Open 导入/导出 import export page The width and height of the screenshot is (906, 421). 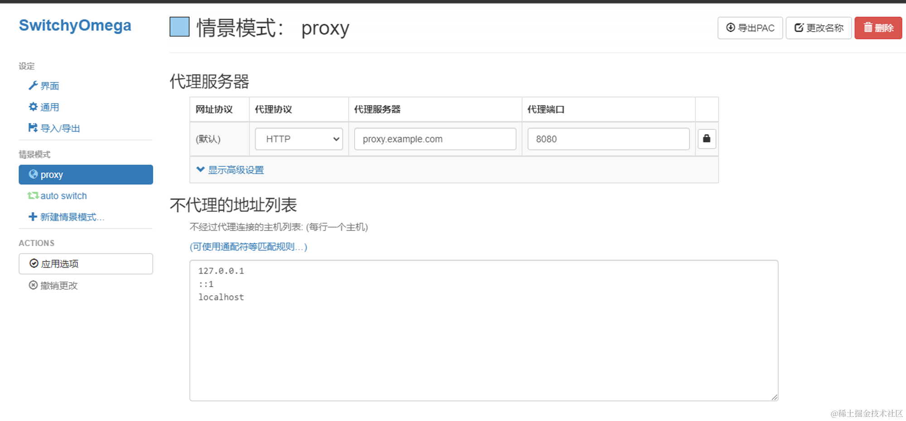tap(54, 128)
